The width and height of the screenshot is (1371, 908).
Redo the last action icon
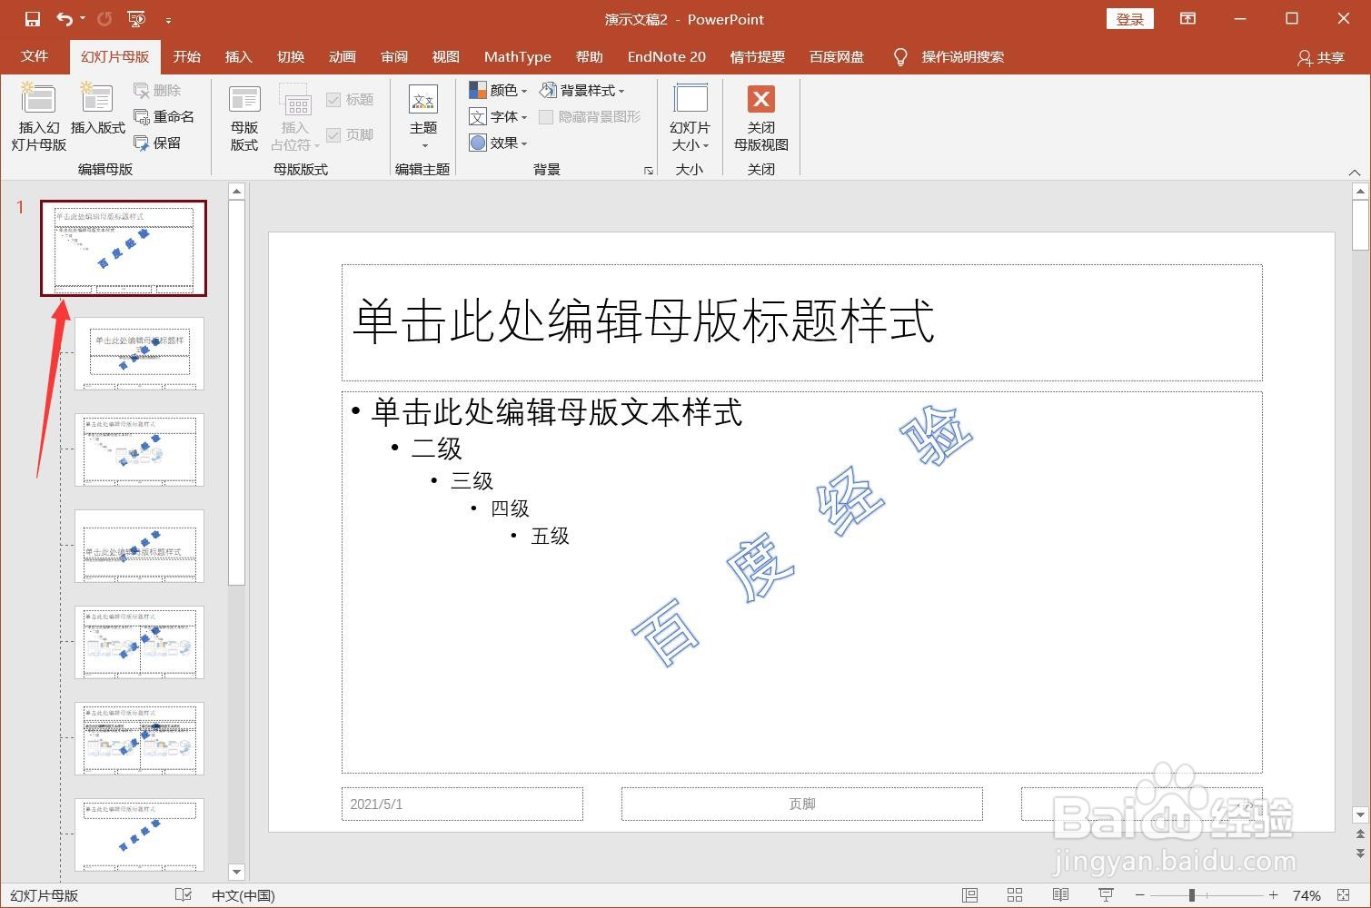tap(104, 19)
